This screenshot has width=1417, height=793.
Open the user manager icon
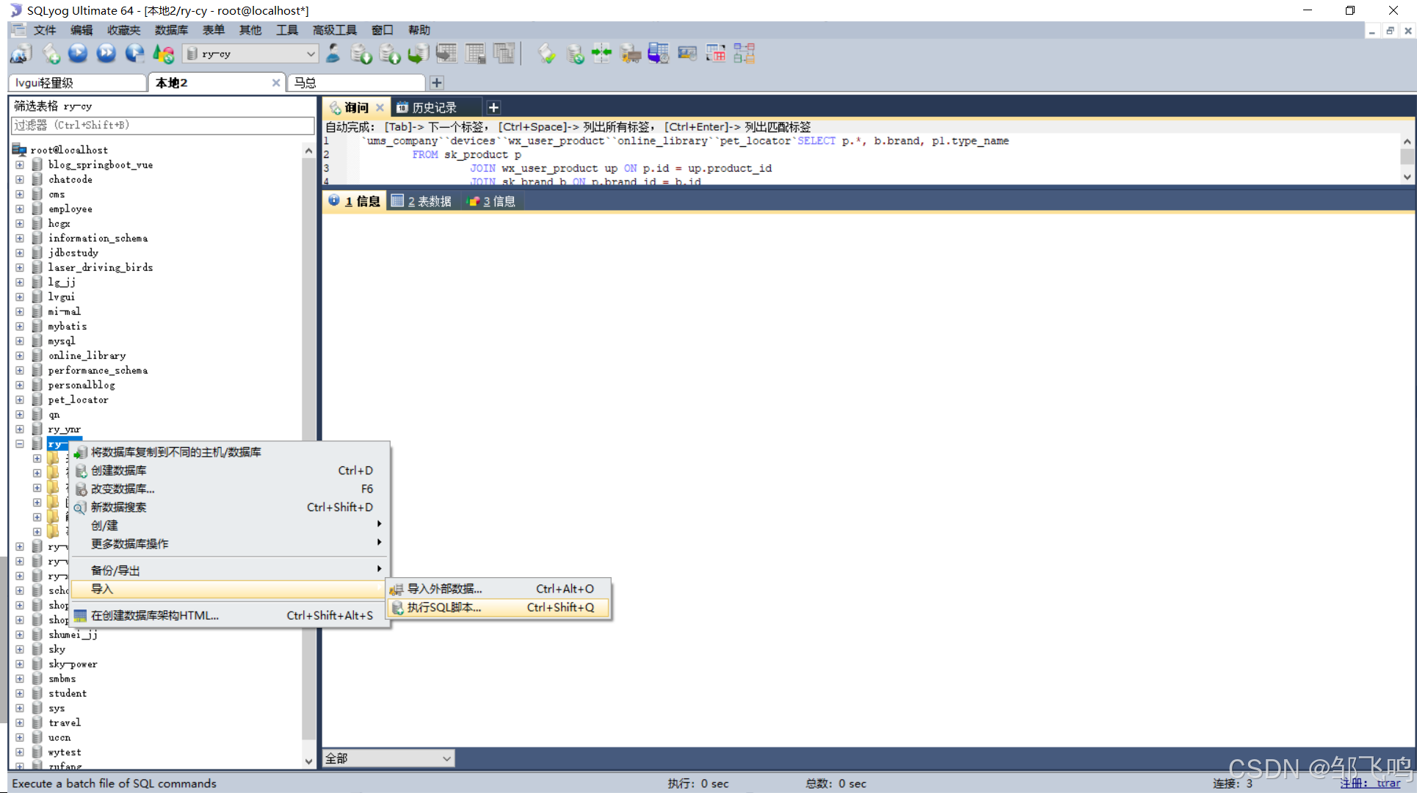tap(333, 54)
